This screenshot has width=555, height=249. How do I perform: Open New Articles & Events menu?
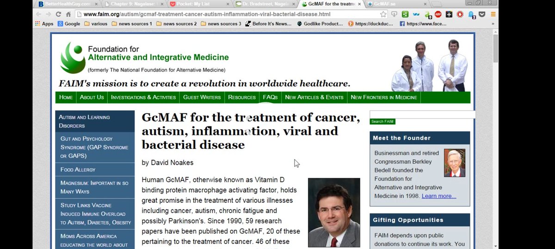pyautogui.click(x=314, y=97)
